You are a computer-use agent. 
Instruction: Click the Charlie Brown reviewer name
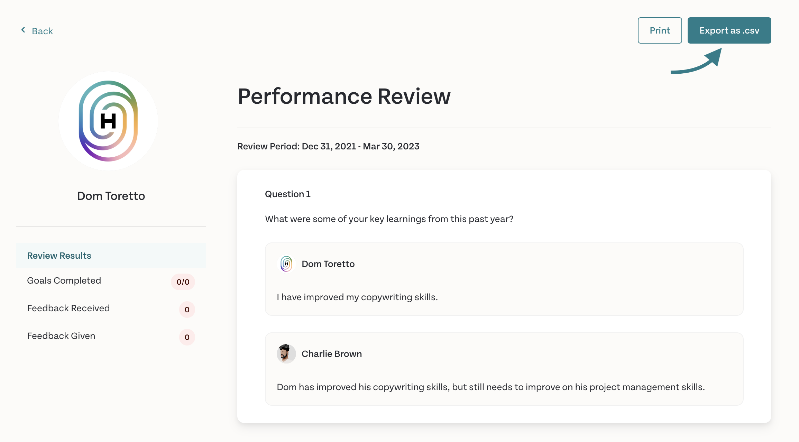(331, 354)
